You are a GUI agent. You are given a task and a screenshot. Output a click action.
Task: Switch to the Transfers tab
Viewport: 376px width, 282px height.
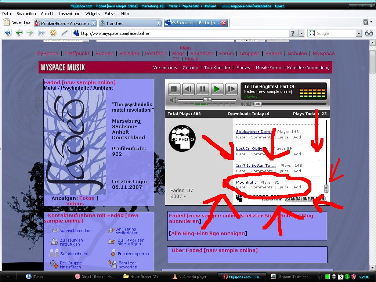(x=130, y=23)
